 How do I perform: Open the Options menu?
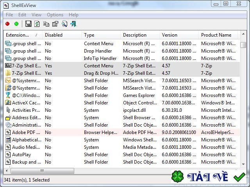(x=55, y=15)
